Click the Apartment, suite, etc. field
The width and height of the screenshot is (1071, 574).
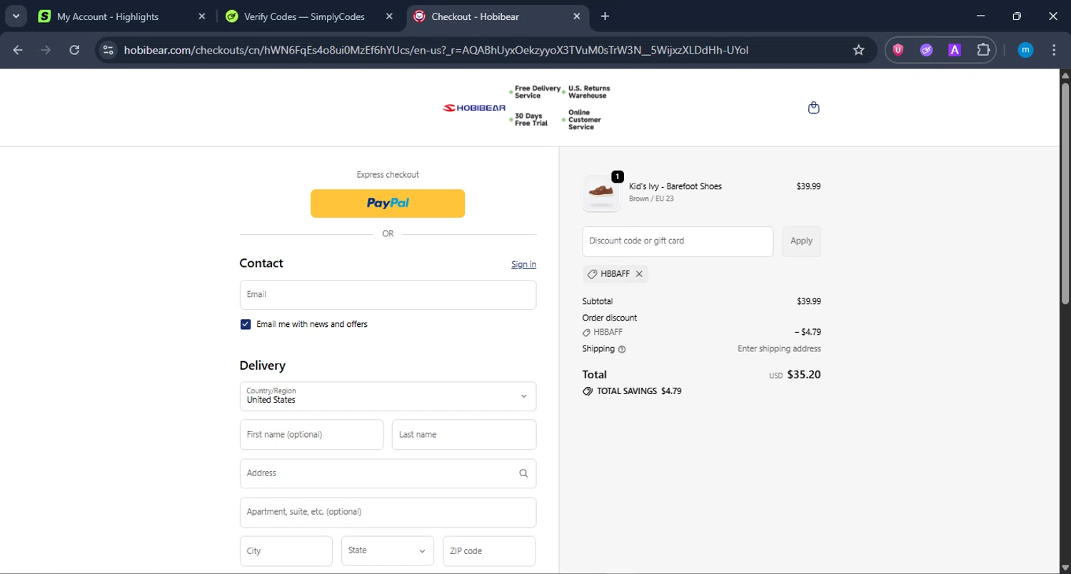[x=388, y=513]
